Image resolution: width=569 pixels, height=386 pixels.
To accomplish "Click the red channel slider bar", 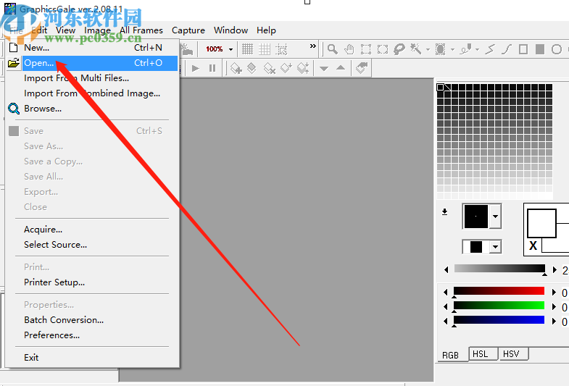I will point(499,291).
